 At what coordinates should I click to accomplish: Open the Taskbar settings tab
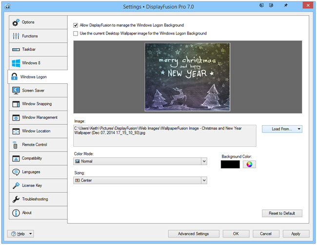point(38,50)
